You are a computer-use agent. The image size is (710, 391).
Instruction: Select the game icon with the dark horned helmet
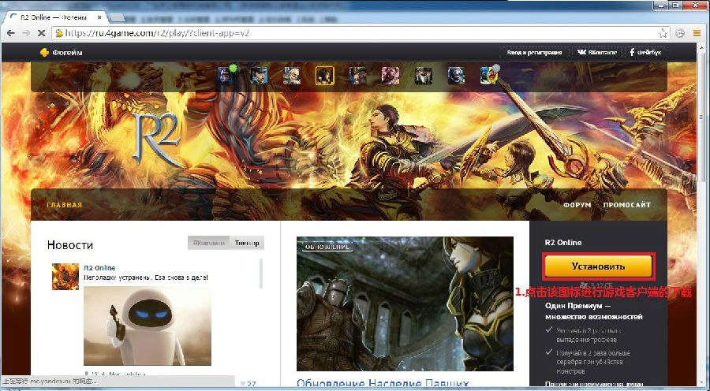(x=424, y=76)
